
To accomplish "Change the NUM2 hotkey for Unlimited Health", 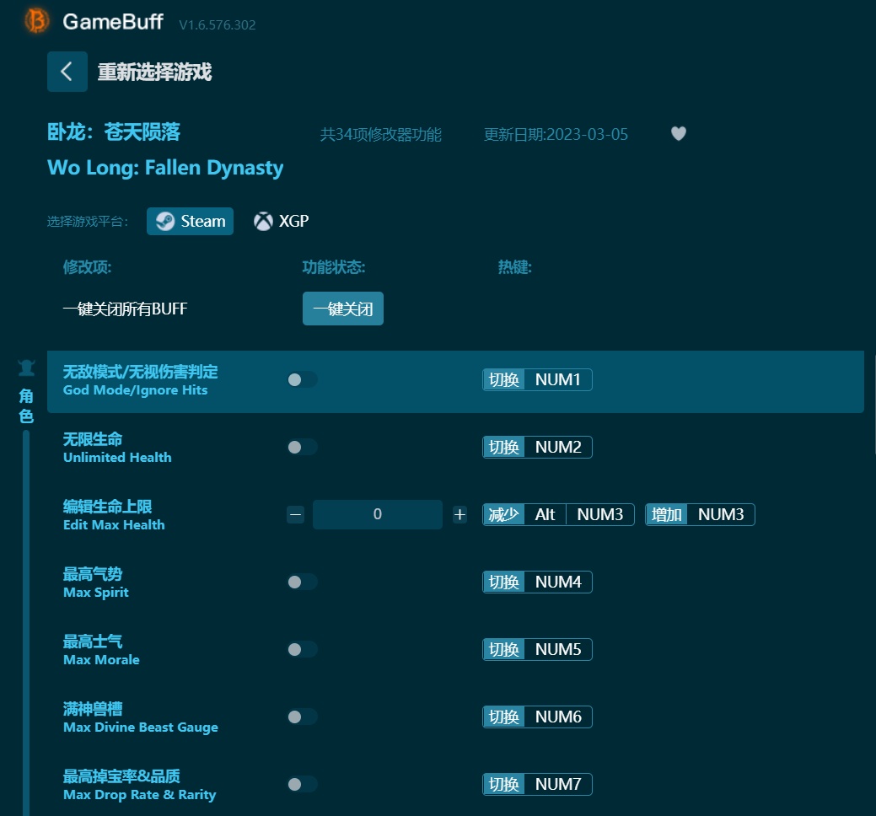I will [537, 447].
